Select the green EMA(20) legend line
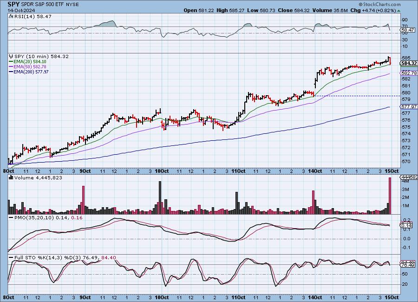This screenshot has height=302, width=418. [x=11, y=62]
